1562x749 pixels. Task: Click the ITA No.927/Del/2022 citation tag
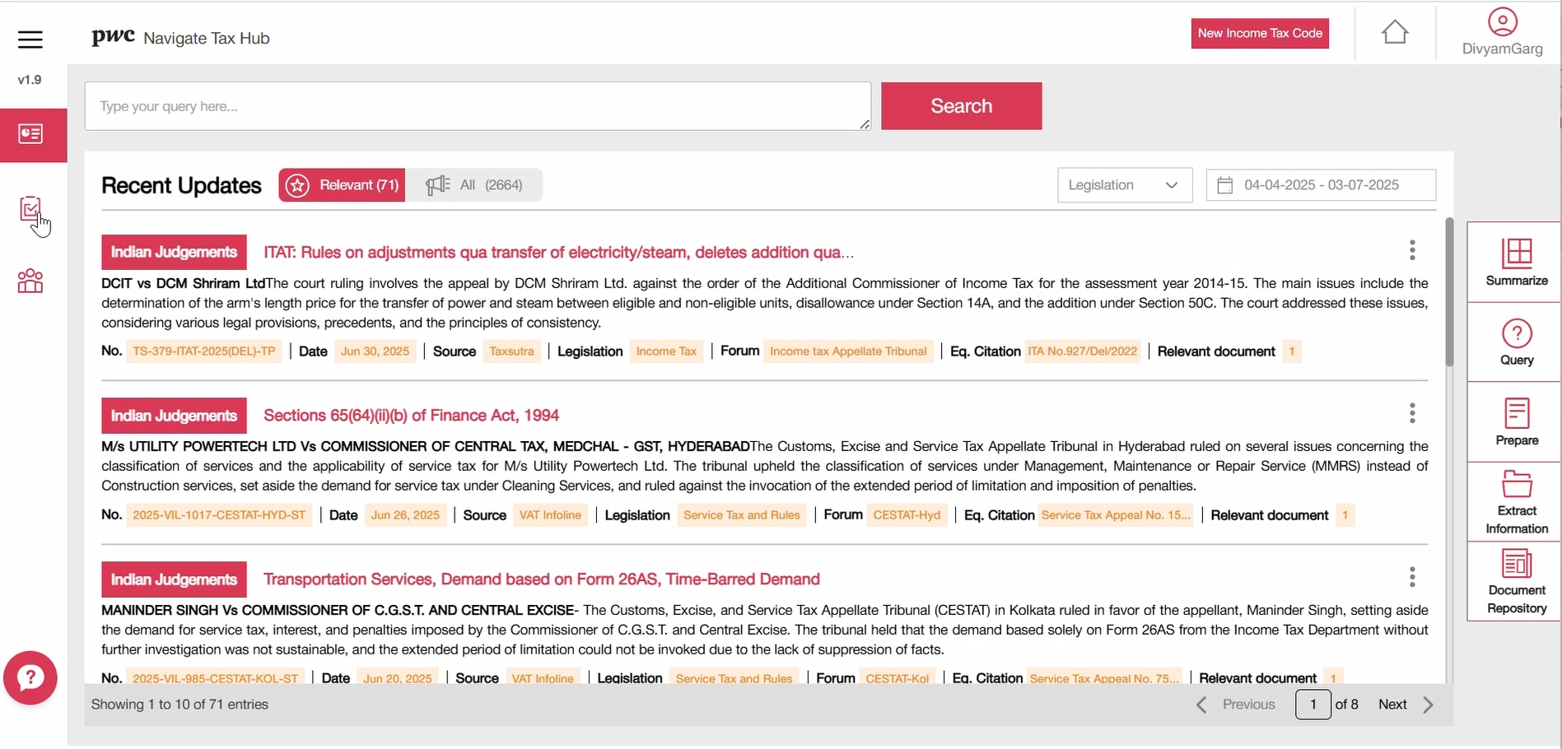point(1082,351)
